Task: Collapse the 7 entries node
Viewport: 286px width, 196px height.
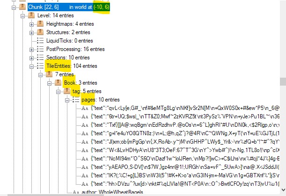Action: tap(41, 75)
